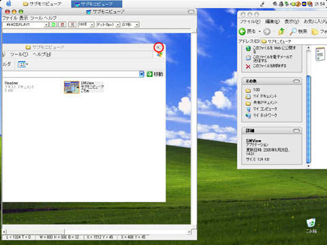Click the viewer horizontal scrollbar right arrow

(x=189, y=232)
